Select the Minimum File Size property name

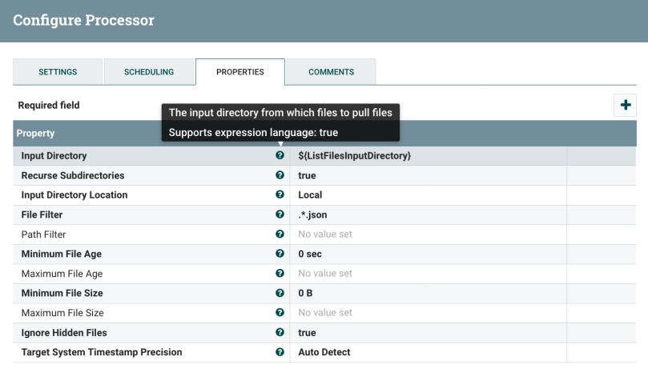click(62, 293)
